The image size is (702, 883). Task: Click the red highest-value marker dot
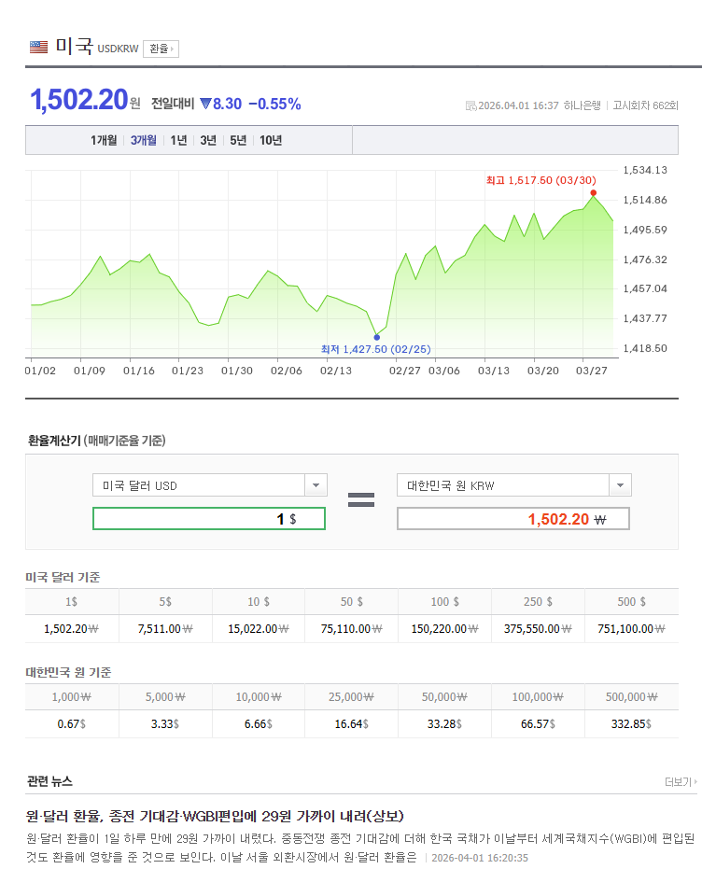[x=594, y=193]
